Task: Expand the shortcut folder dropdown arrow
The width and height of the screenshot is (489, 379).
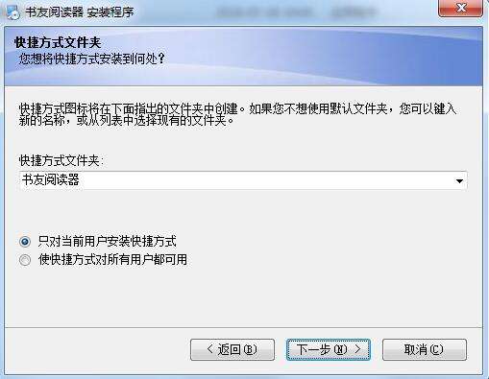Action: click(x=459, y=181)
